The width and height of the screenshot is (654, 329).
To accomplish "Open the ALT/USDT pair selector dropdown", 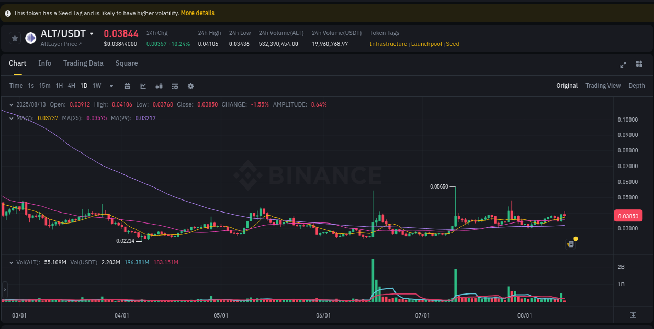I will pyautogui.click(x=92, y=33).
